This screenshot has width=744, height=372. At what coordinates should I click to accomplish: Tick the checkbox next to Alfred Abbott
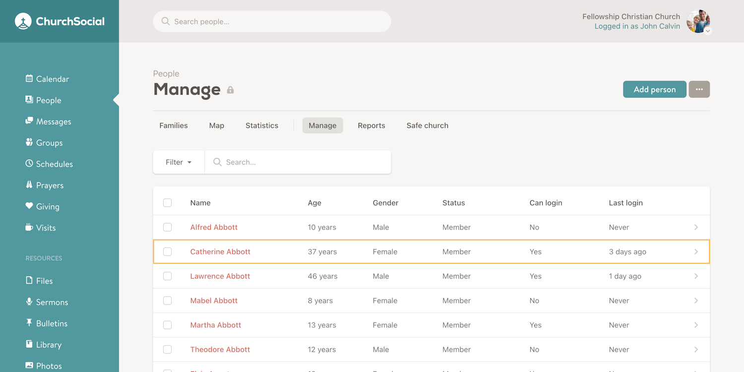click(x=167, y=227)
